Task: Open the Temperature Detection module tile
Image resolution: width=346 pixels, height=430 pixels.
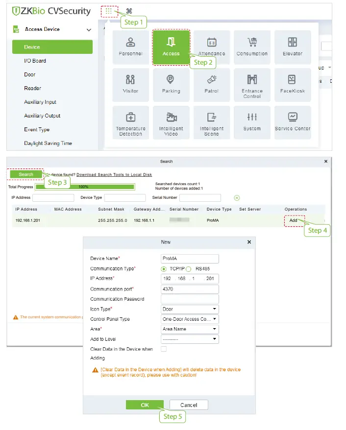Action: click(x=130, y=122)
